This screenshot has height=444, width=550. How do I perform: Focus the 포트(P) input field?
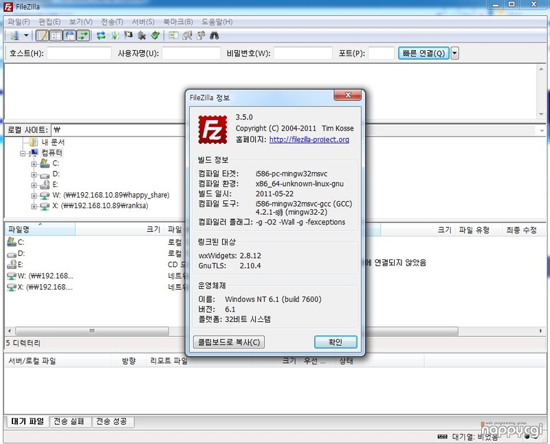(x=382, y=54)
